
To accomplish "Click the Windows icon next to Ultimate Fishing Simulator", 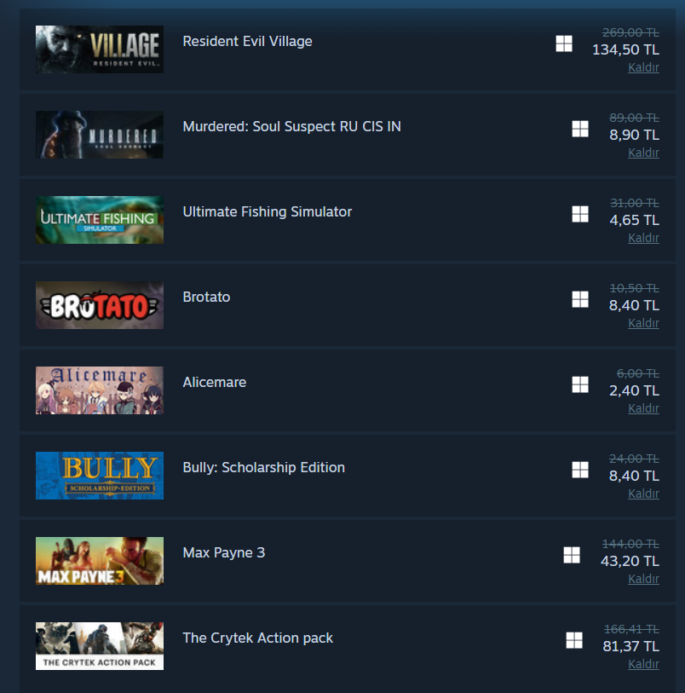I will (580, 214).
